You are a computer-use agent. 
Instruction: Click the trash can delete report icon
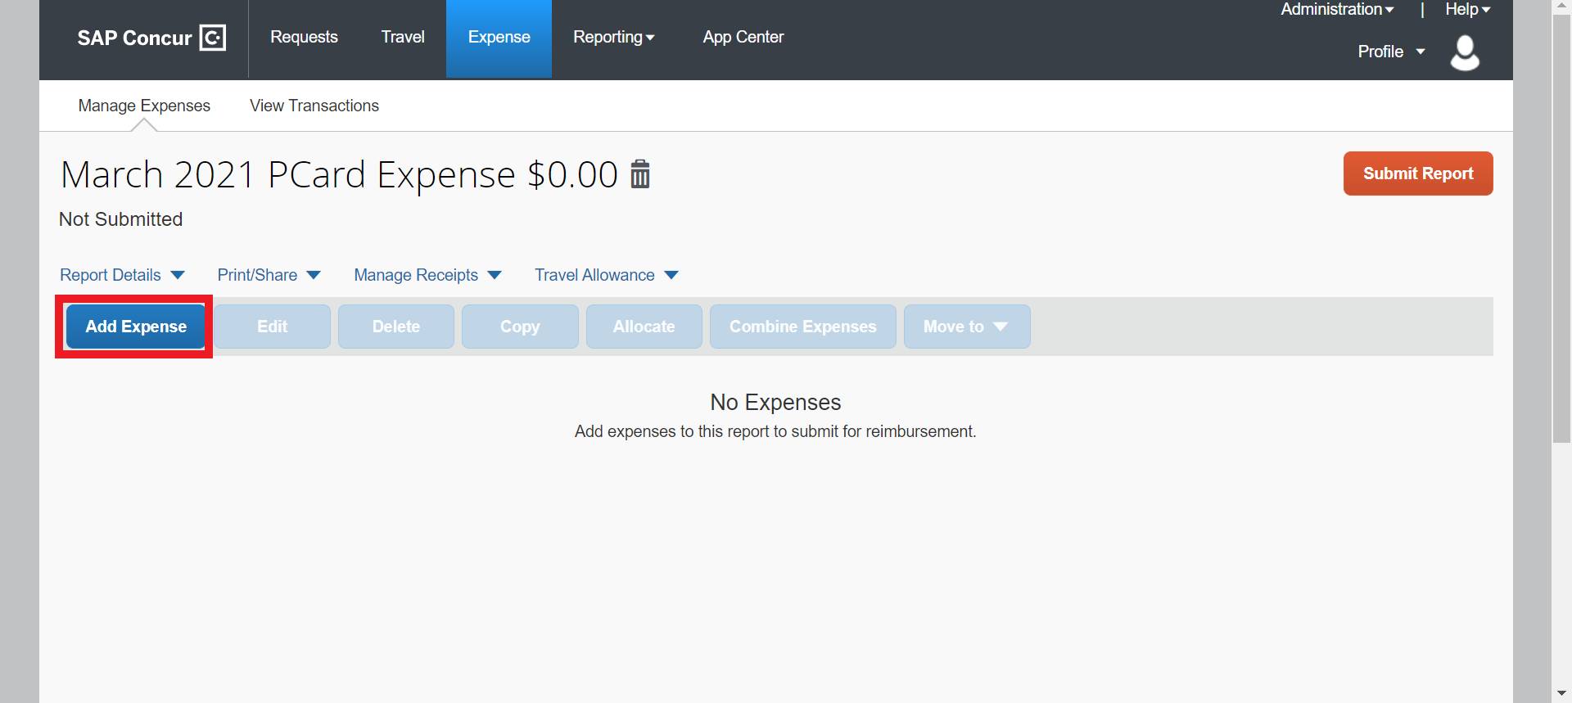pos(639,174)
